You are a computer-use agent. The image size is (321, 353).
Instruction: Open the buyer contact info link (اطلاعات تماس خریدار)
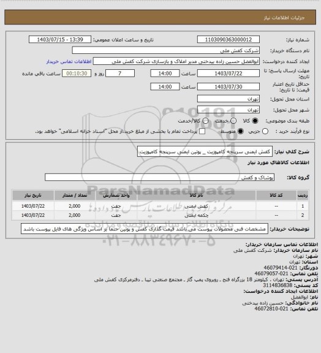[69, 61]
